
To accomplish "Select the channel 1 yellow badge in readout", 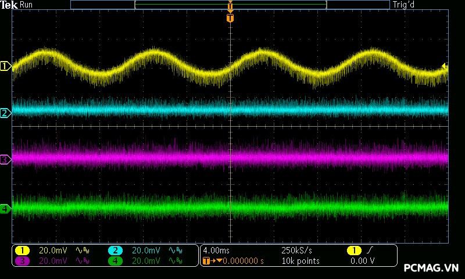I will click(22, 251).
